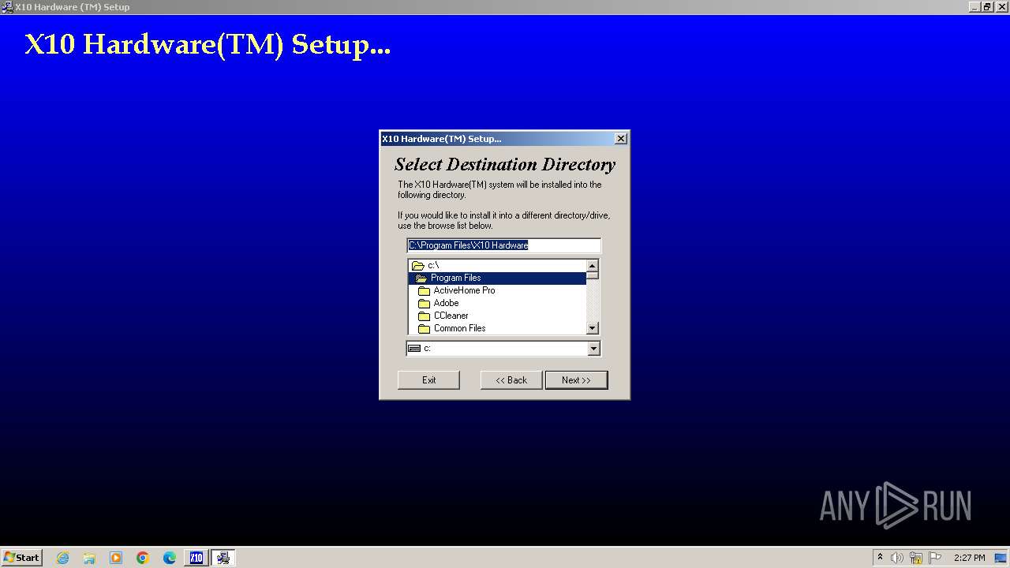
Task: Open the volume control in tray
Action: tap(897, 558)
